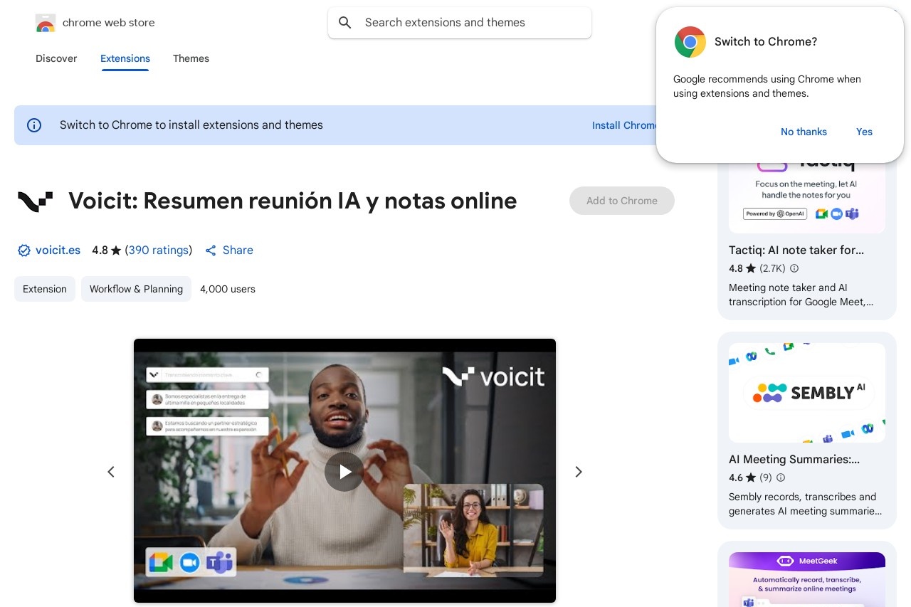This screenshot has height=607, width=911.
Task: Show next slide with right arrow
Action: [x=579, y=472]
